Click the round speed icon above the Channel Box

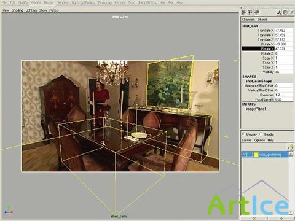click(x=285, y=12)
